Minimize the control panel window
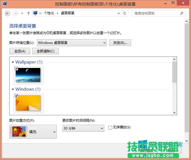 pyautogui.click(x=166, y=4)
